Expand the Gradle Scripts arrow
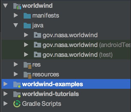The width and height of the screenshot is (131, 112). click(x=6, y=103)
